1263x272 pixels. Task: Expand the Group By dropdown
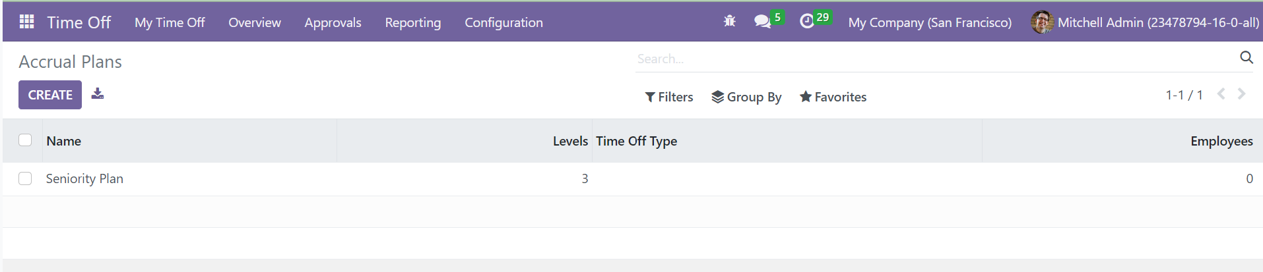click(x=746, y=97)
